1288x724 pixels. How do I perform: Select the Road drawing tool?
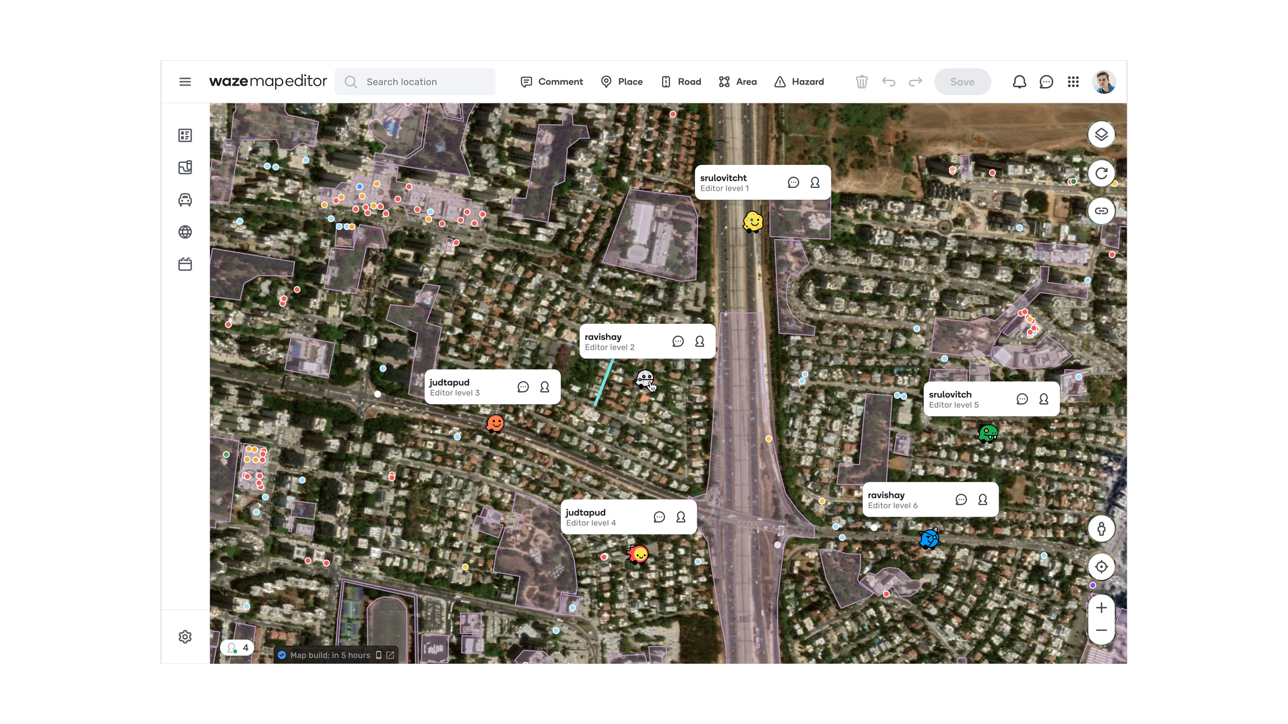pyautogui.click(x=681, y=82)
